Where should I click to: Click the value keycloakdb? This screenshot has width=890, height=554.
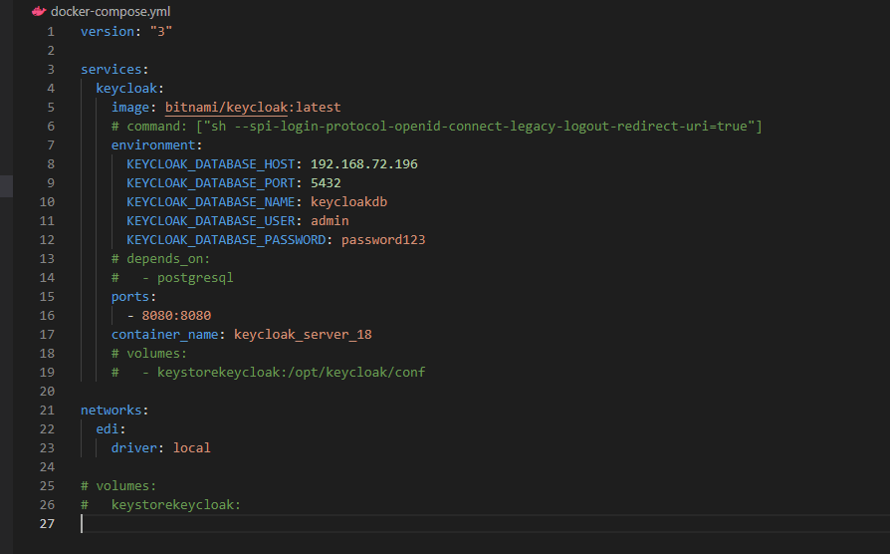(x=348, y=201)
